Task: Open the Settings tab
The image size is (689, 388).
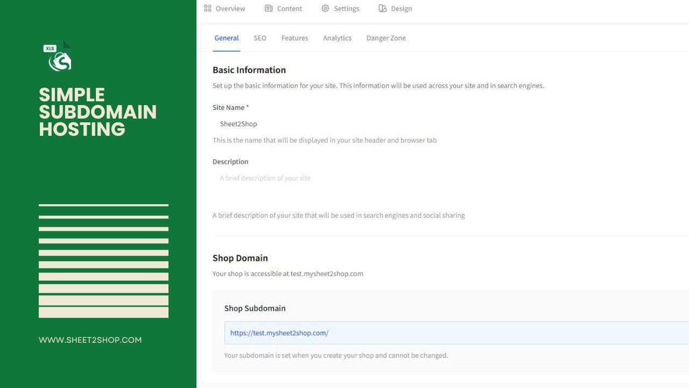Action: [340, 9]
